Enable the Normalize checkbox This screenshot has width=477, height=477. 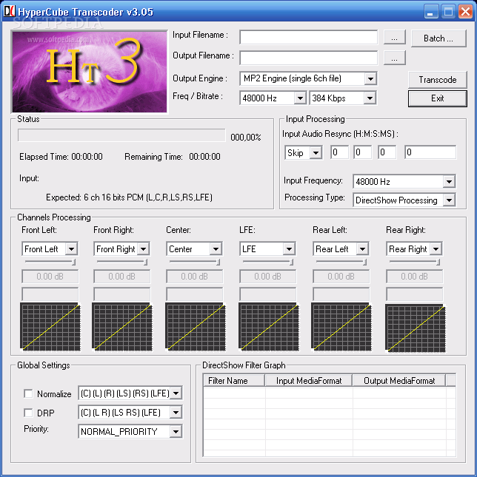pos(28,393)
